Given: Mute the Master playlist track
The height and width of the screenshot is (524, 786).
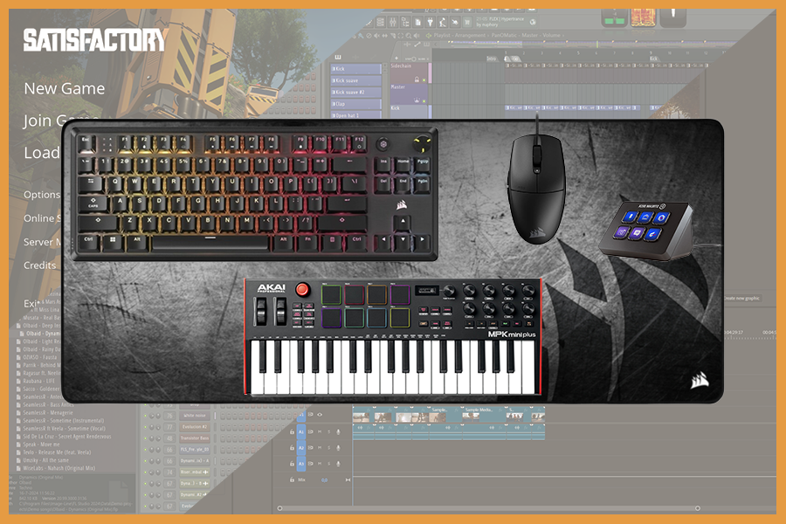Looking at the screenshot, I should click(424, 100).
